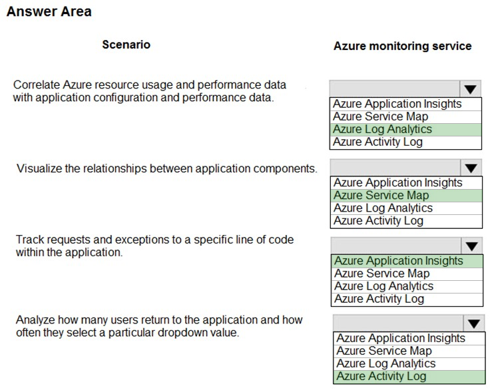This screenshot has width=490, height=392.
Task: Pick Azure Log Analytics in fourth list
Action: click(409, 364)
